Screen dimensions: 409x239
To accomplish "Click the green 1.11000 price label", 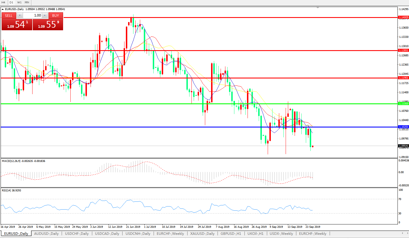I will pyautogui.click(x=403, y=104).
